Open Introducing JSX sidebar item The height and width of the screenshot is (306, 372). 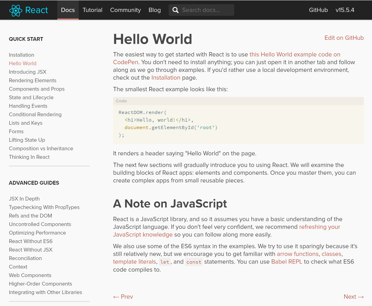[27, 72]
